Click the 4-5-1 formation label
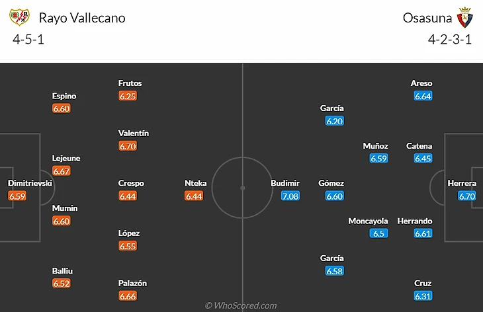Viewport: 483px width, 312px height. tap(28, 39)
